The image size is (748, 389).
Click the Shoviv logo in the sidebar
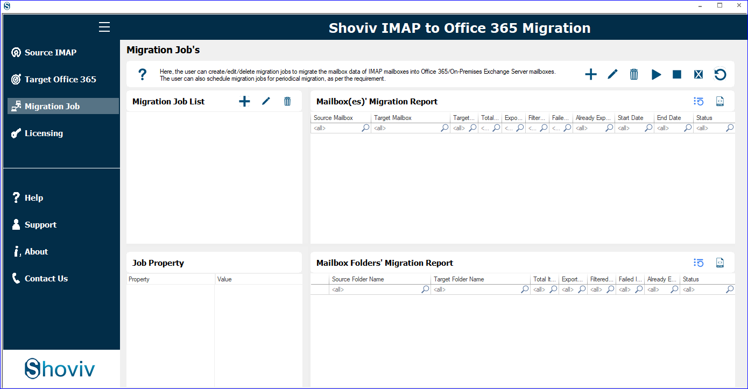[x=60, y=369]
